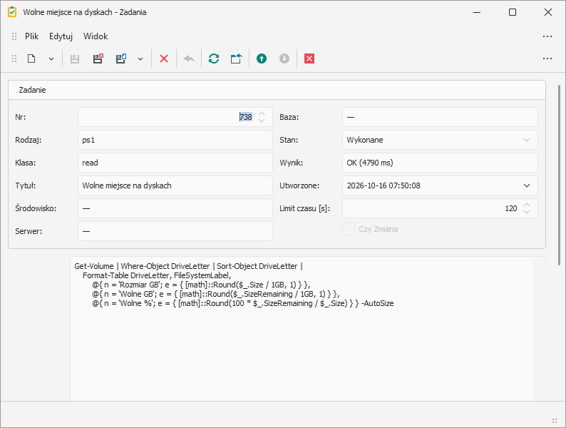Screen dimensions: 566x428
Task: Click the script line starting with Format-Table DriveLetter
Action: [x=157, y=275]
